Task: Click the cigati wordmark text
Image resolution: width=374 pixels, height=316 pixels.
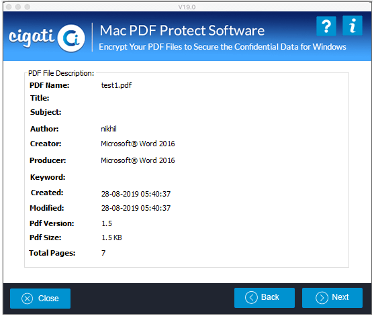Action: point(32,37)
